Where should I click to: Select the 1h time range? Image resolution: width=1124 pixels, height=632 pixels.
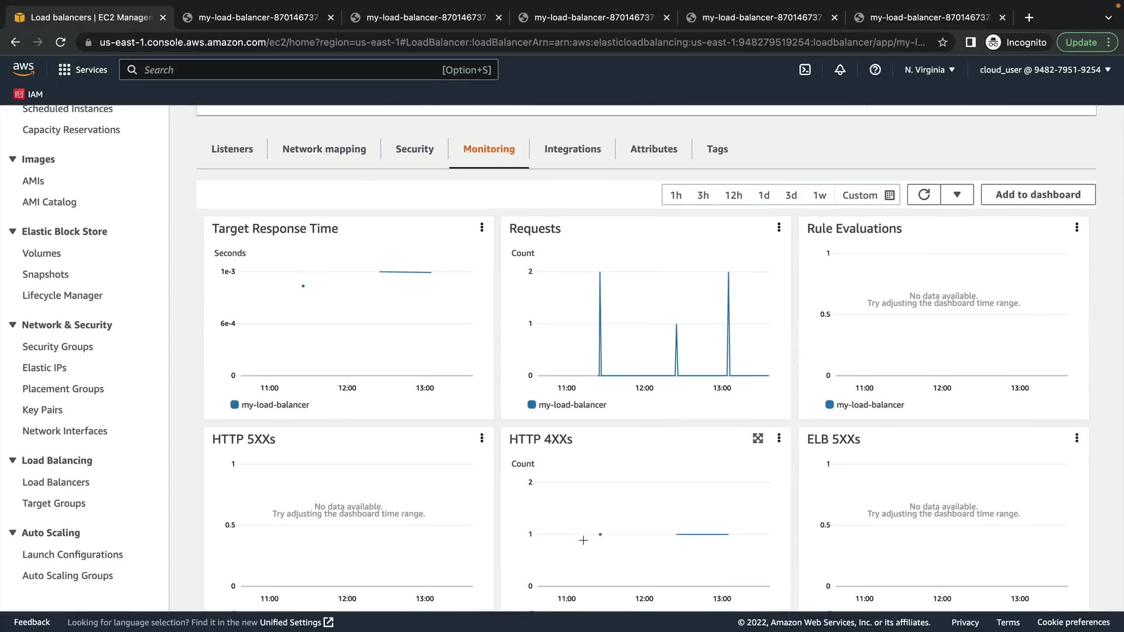[x=676, y=195]
